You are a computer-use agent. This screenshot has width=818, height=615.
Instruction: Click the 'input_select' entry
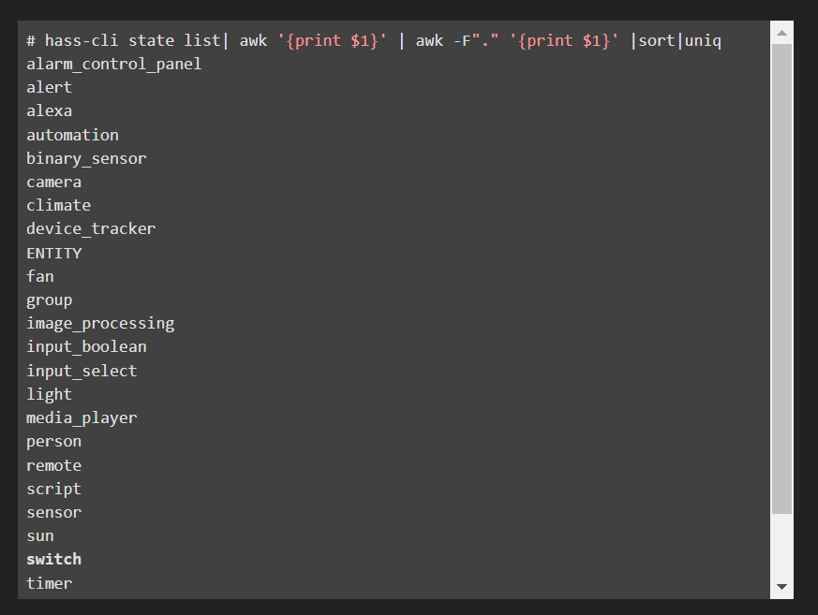coord(82,371)
